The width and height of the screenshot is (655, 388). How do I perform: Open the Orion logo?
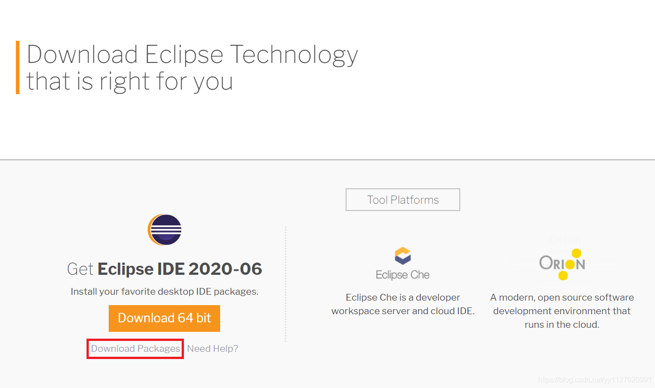coord(562,264)
